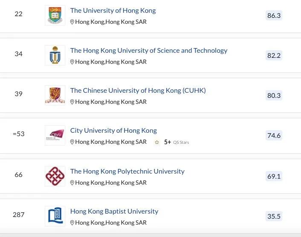The image size is (301, 237).
Task: Open The Chinese University of Hong Kong (CUHK)
Action: (x=138, y=91)
